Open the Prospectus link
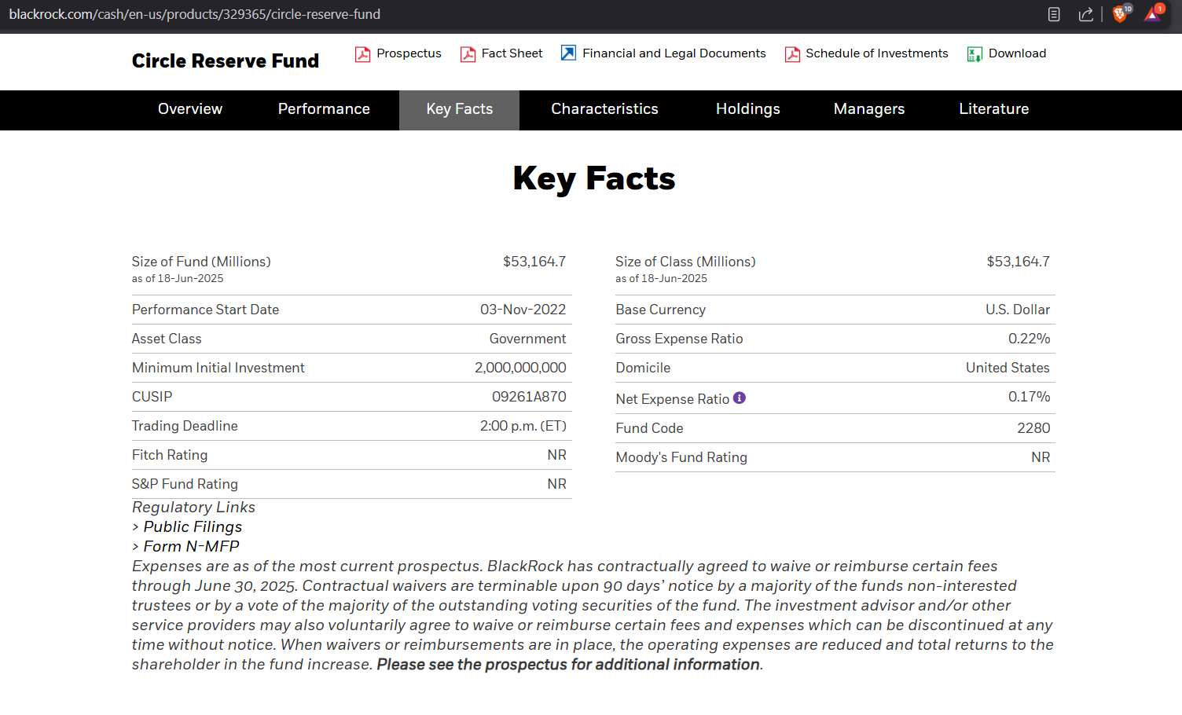This screenshot has height=715, width=1182. tap(409, 53)
